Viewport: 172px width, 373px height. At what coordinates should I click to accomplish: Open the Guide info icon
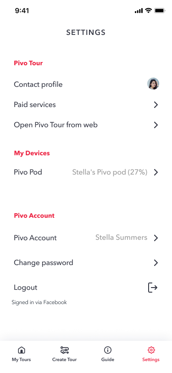(x=108, y=350)
